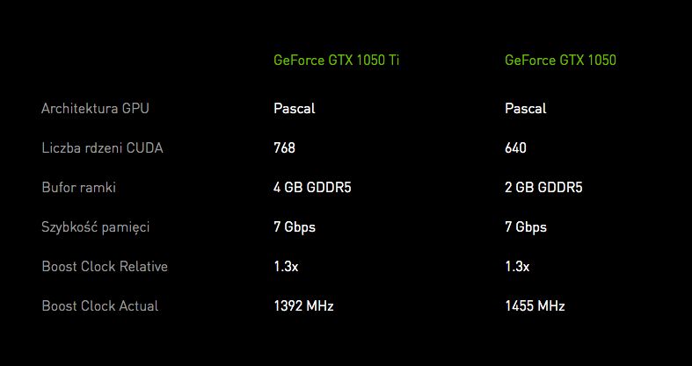
Task: Select the 1455 MHz boost clock value
Action: (535, 306)
